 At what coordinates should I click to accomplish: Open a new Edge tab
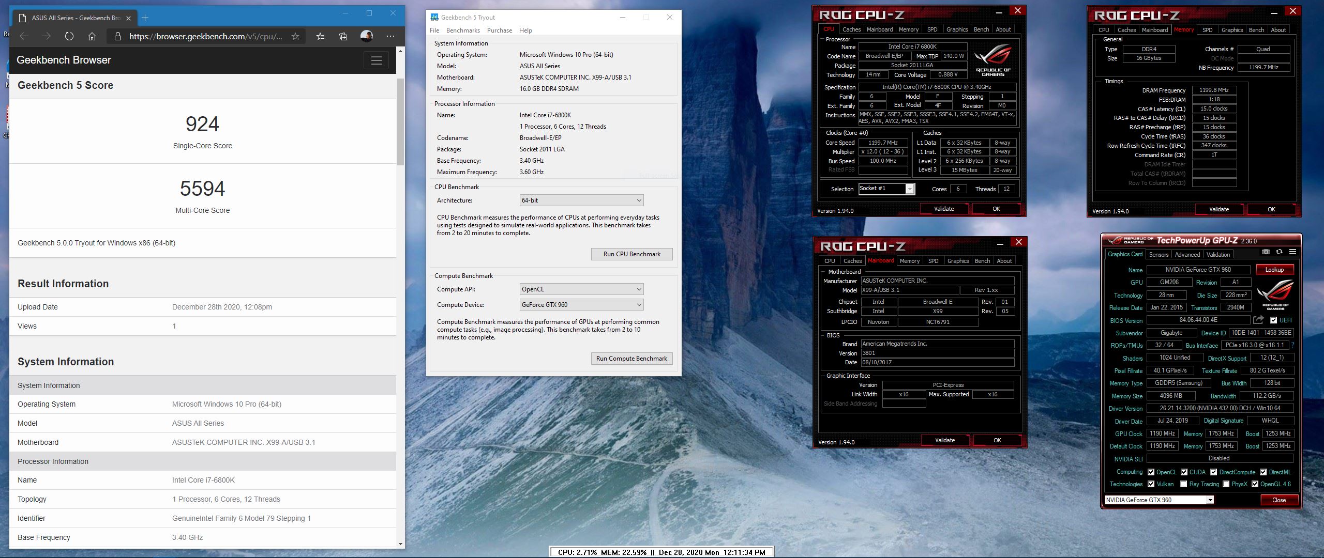[145, 18]
